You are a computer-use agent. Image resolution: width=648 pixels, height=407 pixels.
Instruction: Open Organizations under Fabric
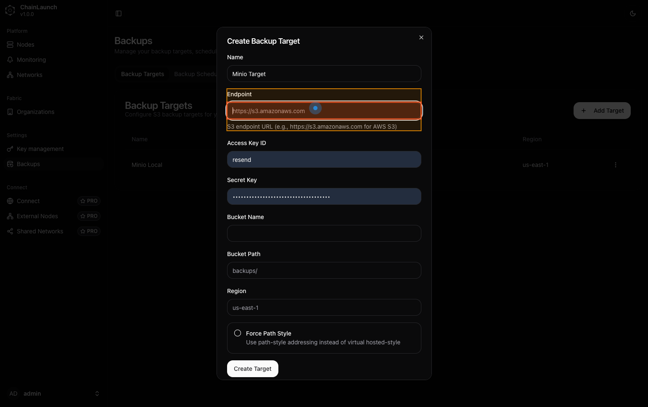click(x=35, y=112)
